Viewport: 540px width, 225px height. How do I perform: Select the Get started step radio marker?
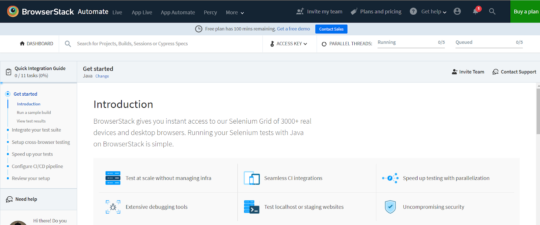(8, 94)
